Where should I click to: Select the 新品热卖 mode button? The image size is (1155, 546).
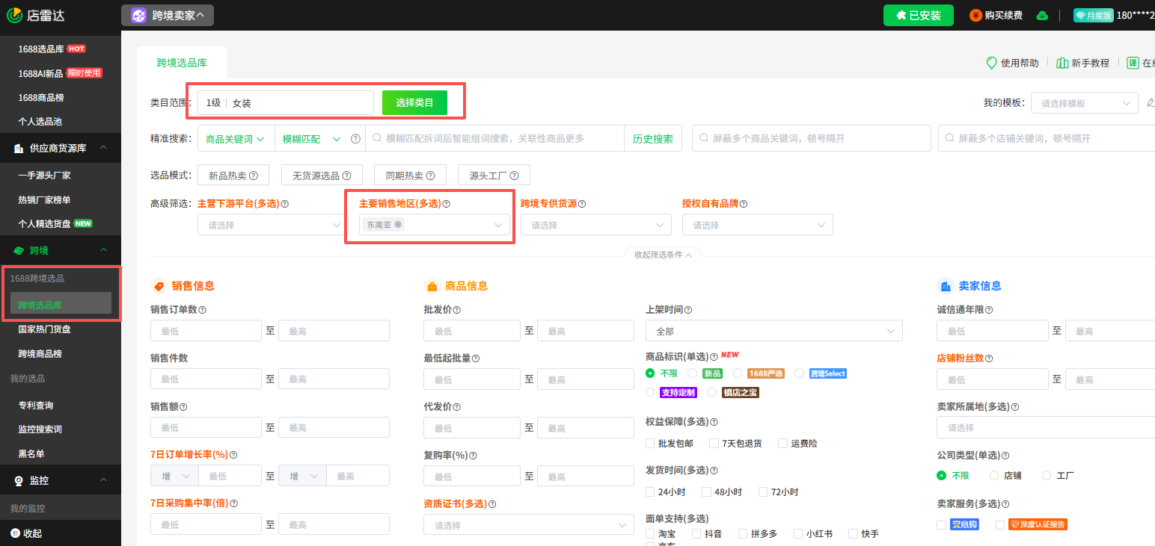(233, 176)
